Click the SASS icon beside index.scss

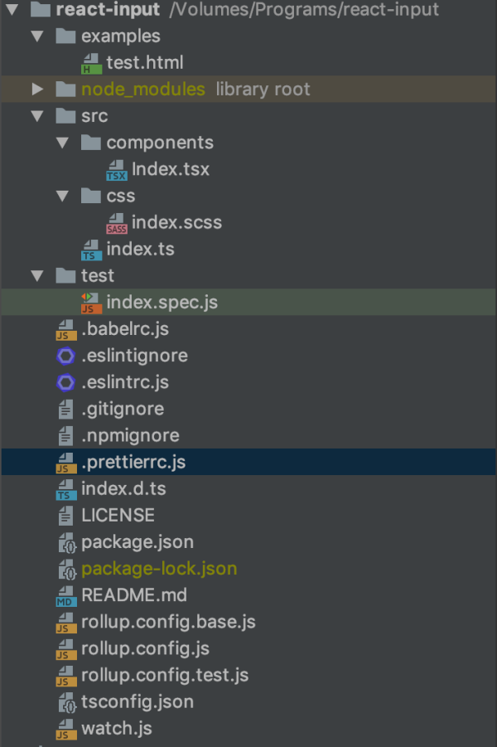pyautogui.click(x=117, y=223)
